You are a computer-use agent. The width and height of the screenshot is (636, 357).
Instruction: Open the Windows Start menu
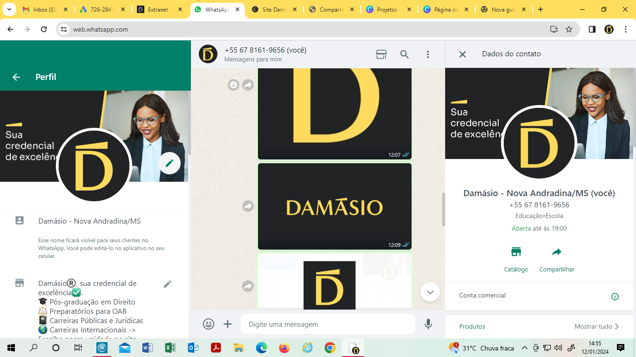(x=11, y=348)
